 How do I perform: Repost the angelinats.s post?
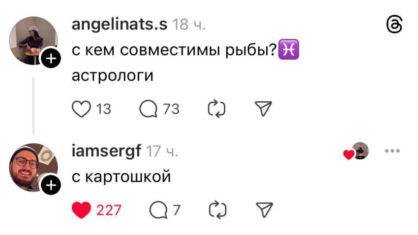pos(216,108)
